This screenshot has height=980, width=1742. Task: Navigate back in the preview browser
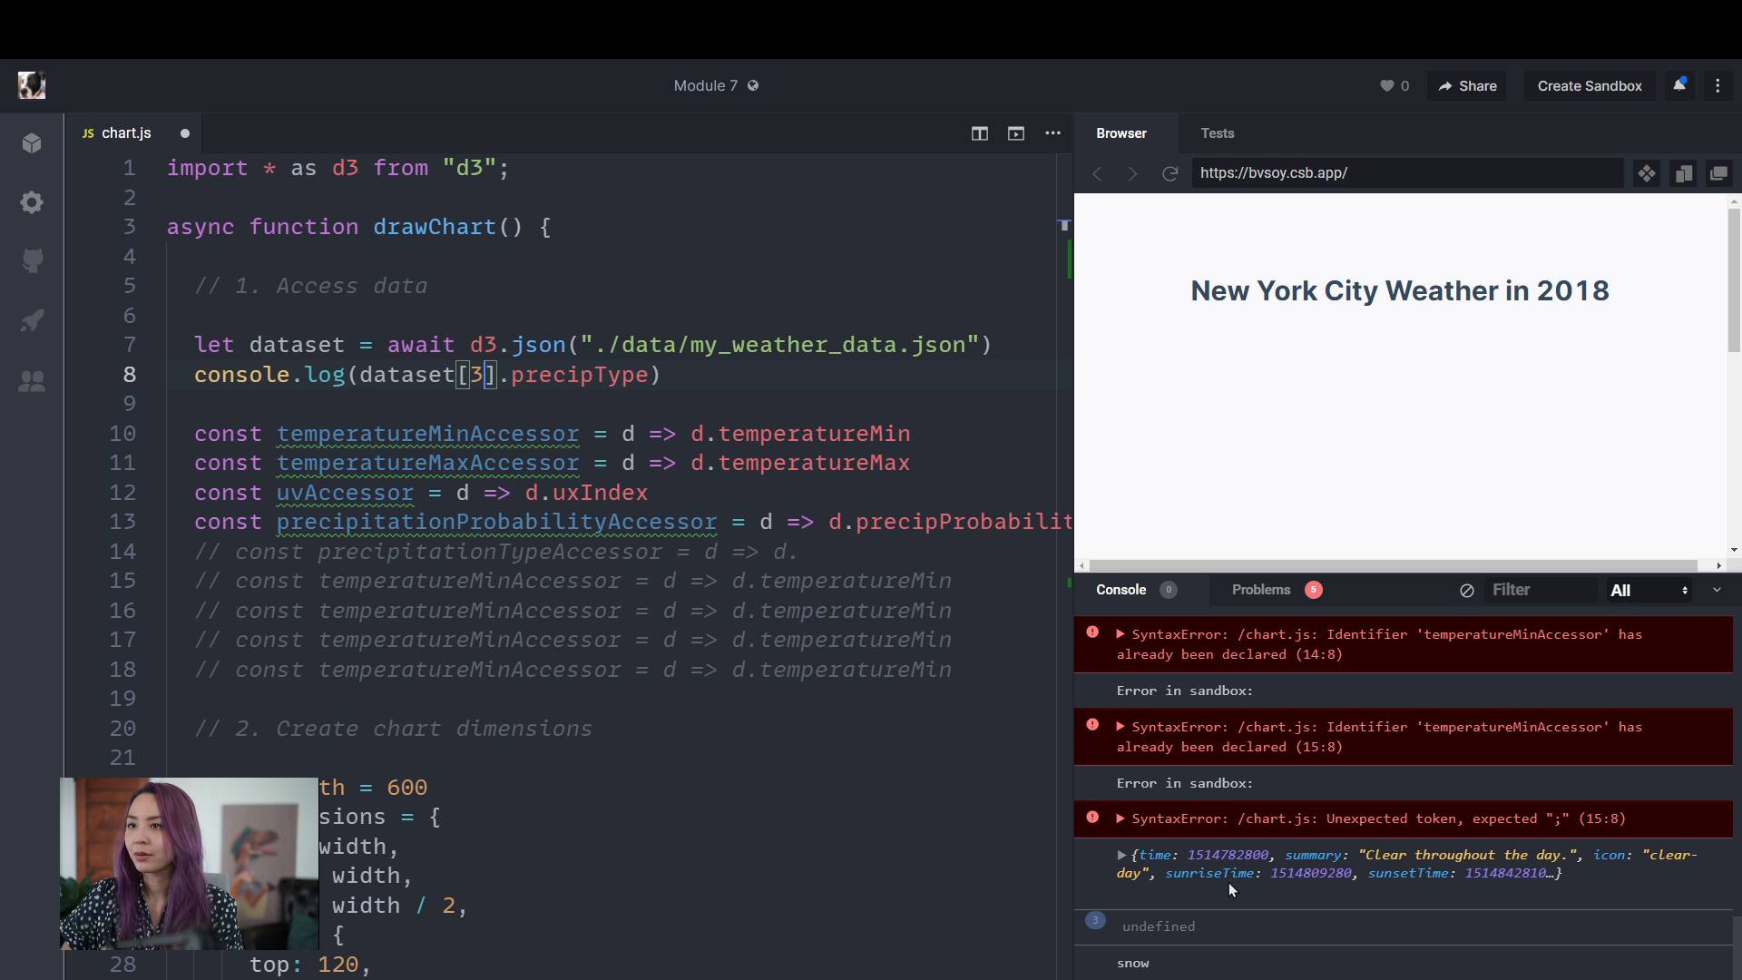(x=1098, y=173)
